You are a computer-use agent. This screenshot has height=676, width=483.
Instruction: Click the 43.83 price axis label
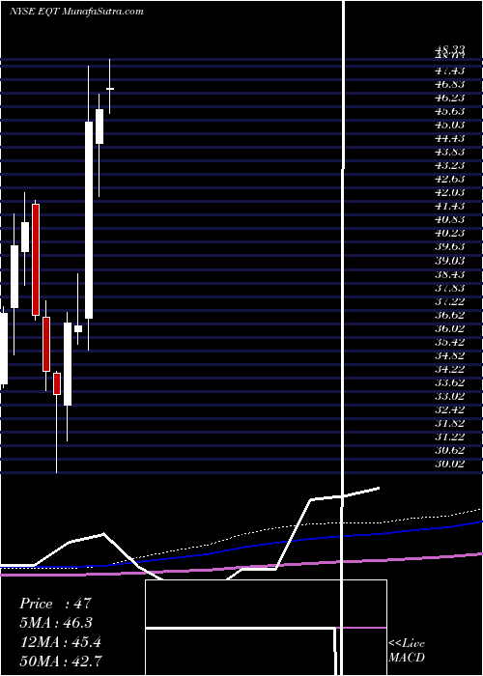pyautogui.click(x=448, y=152)
